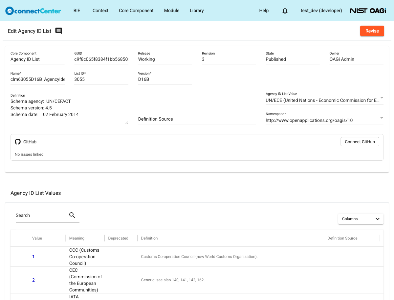Focus the Search field
Viewport: 394px width, 300px height.
point(41,215)
